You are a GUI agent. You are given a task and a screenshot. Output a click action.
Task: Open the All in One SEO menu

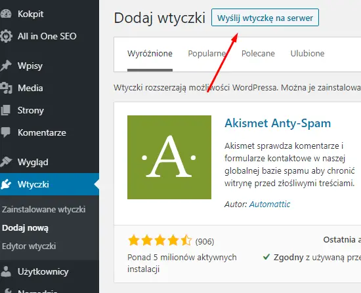[49, 36]
